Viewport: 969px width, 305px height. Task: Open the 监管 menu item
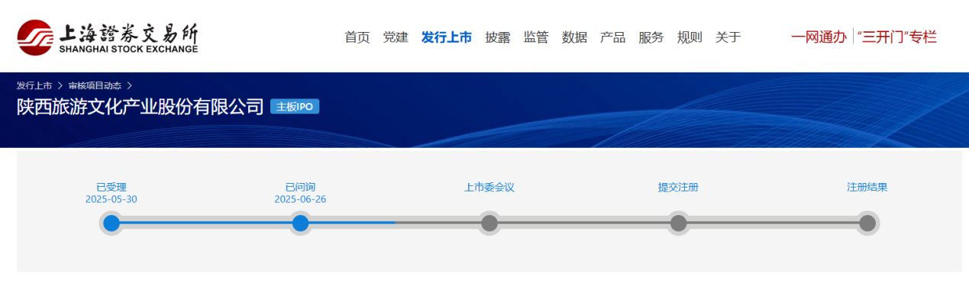(x=536, y=37)
